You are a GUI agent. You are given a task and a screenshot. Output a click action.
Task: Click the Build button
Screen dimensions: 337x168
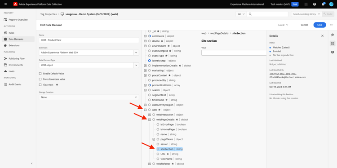[328, 14]
